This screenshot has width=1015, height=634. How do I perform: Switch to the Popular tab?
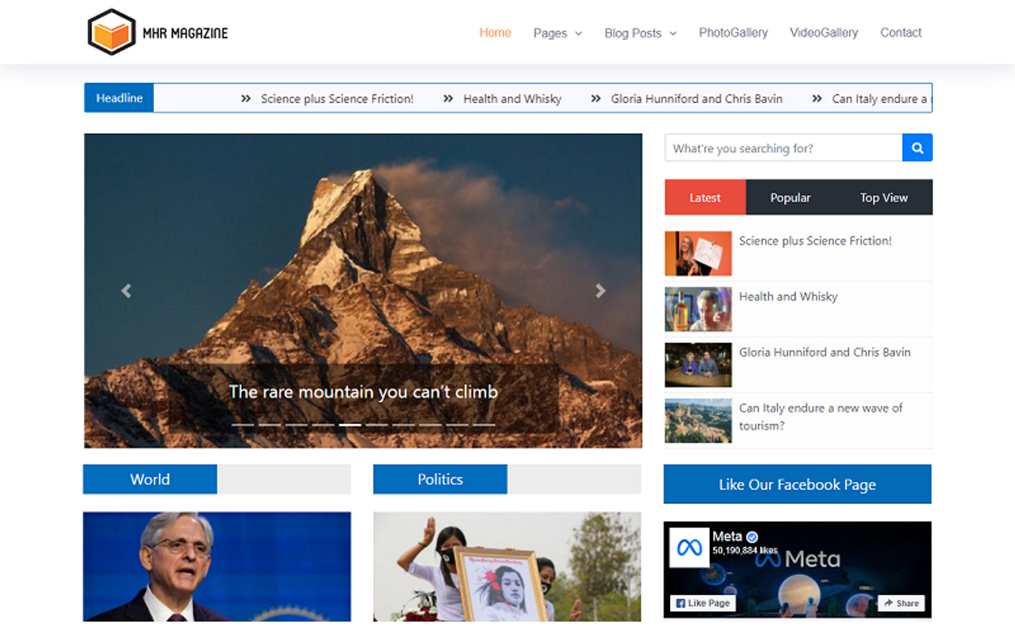click(789, 197)
